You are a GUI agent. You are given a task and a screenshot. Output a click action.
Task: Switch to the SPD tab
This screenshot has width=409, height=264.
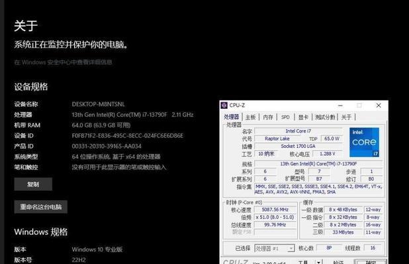285,117
